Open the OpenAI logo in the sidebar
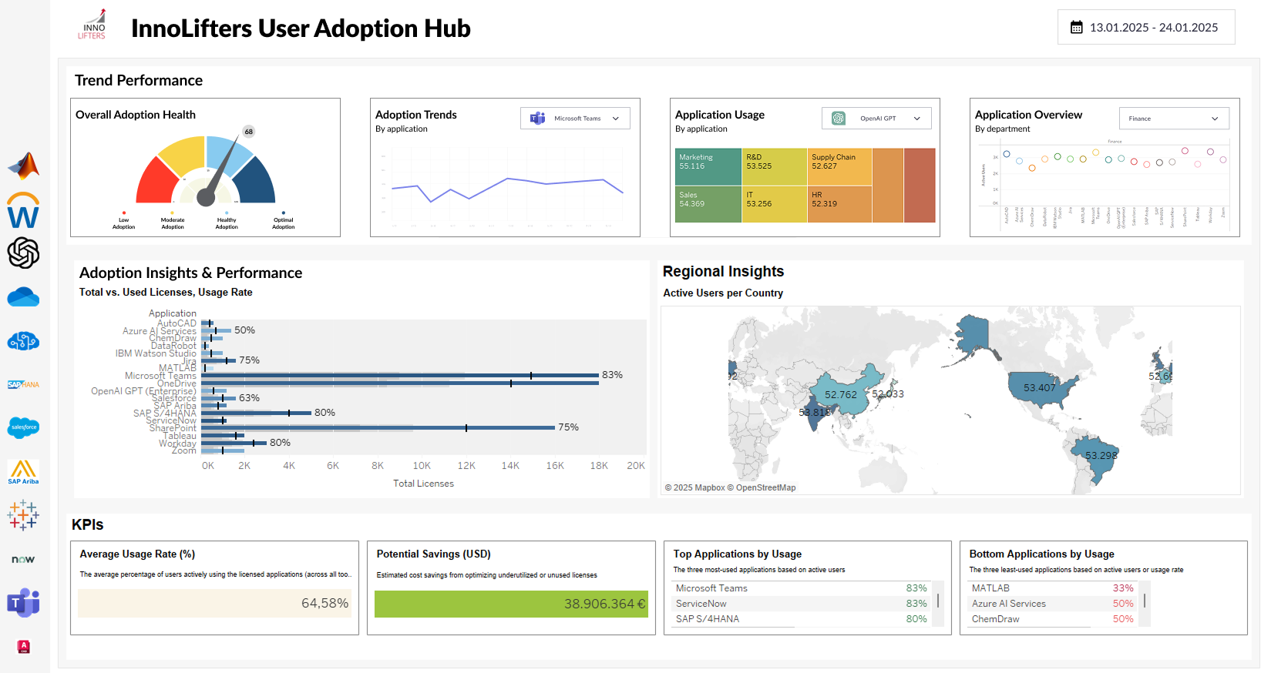The width and height of the screenshot is (1261, 673). (x=23, y=253)
